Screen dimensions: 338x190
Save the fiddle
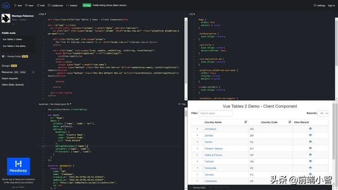tap(29, 6)
